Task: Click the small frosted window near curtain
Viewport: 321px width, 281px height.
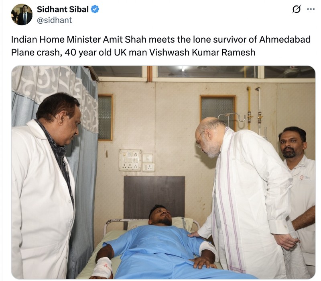Action: [105, 117]
